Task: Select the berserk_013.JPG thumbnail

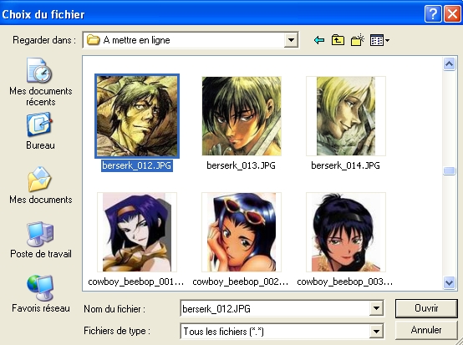Action: [242, 116]
